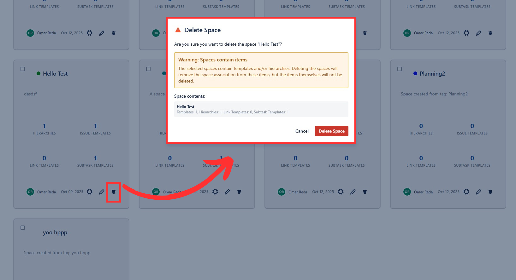Screen dimensions: 516x280
Task: Open gear settings on Planning2 card
Action: coord(466,192)
